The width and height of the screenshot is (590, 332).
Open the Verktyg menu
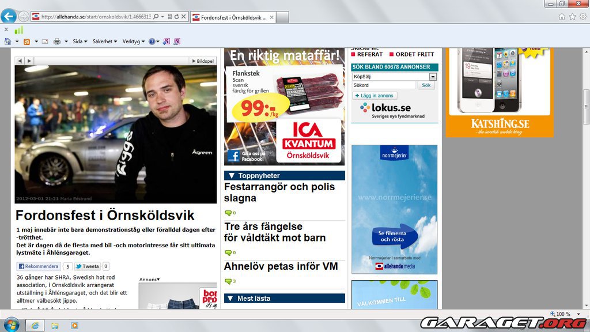133,41
